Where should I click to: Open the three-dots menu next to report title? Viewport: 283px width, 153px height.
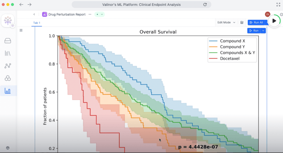tap(90, 14)
